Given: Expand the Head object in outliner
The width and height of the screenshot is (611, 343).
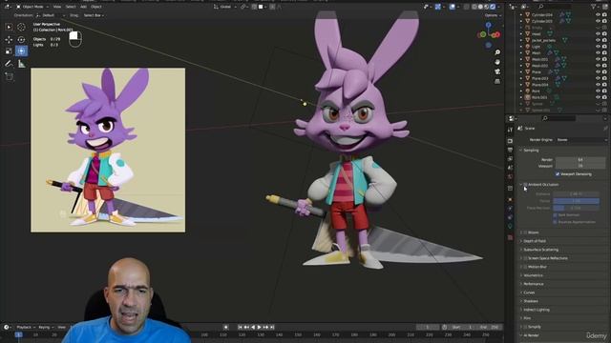Looking at the screenshot, I should tap(521, 34).
